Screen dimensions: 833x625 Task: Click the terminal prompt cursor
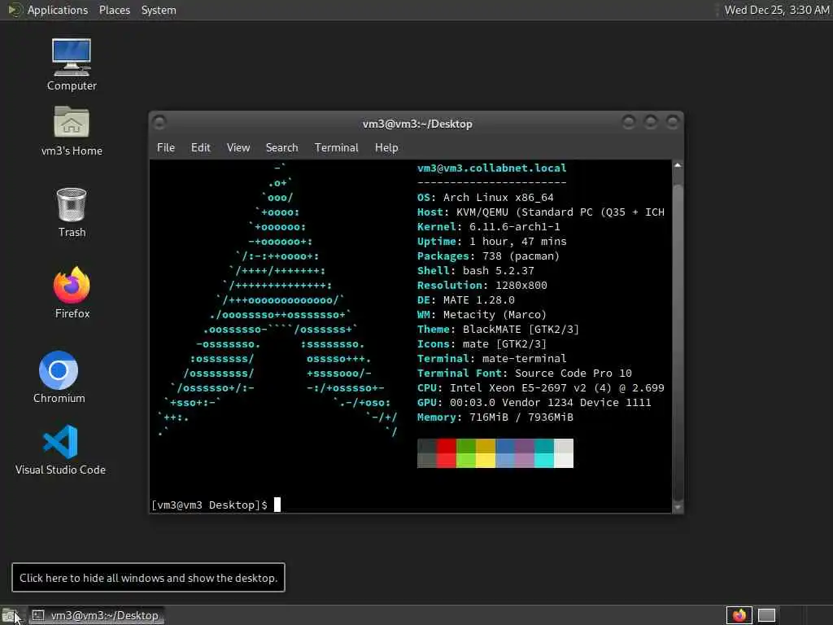(277, 505)
